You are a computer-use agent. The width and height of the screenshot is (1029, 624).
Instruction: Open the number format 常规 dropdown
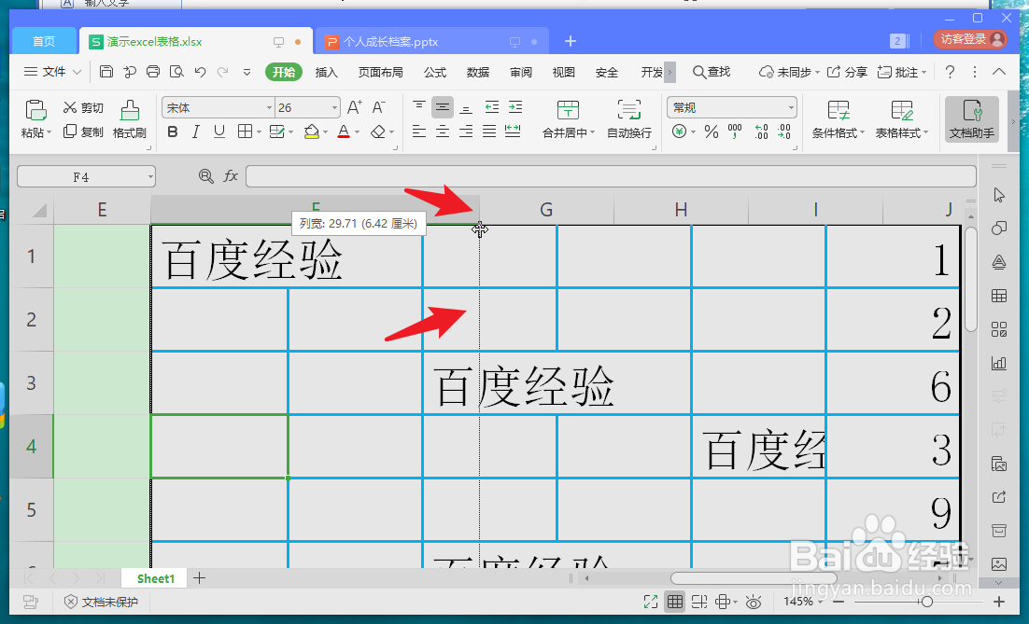tap(791, 107)
